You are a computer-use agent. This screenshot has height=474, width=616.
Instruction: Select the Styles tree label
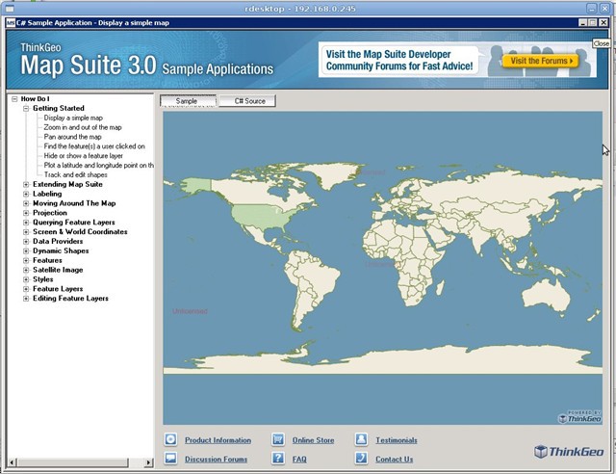[x=42, y=279]
